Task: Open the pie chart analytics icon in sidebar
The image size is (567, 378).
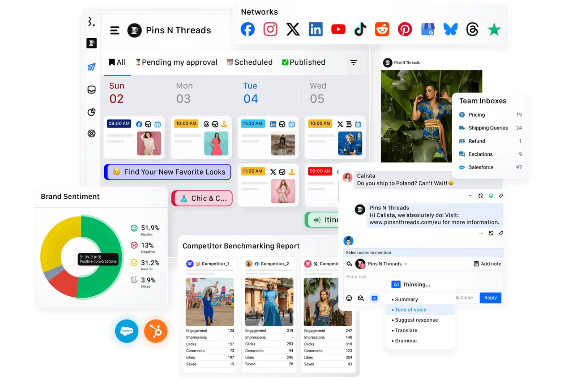Action: 91,112
